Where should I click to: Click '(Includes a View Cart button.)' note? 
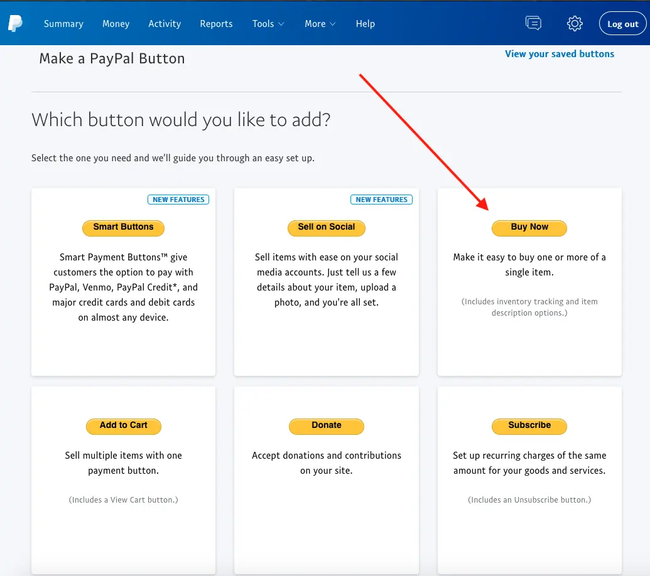pos(123,500)
